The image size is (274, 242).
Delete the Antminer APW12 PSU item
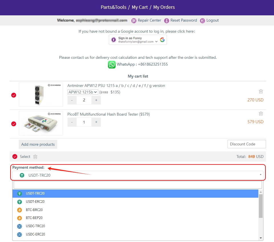click(x=261, y=91)
